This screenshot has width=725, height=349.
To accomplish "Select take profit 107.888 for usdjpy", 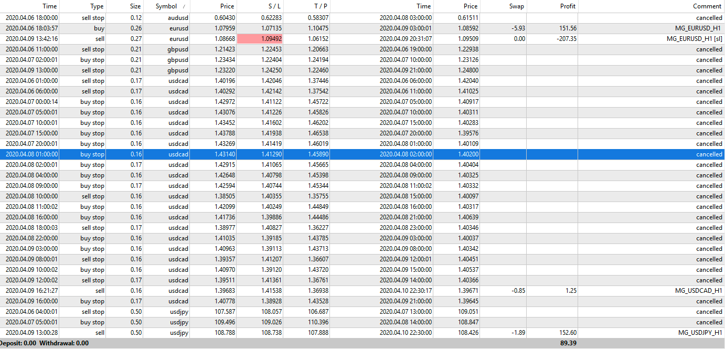I will click(x=318, y=333).
